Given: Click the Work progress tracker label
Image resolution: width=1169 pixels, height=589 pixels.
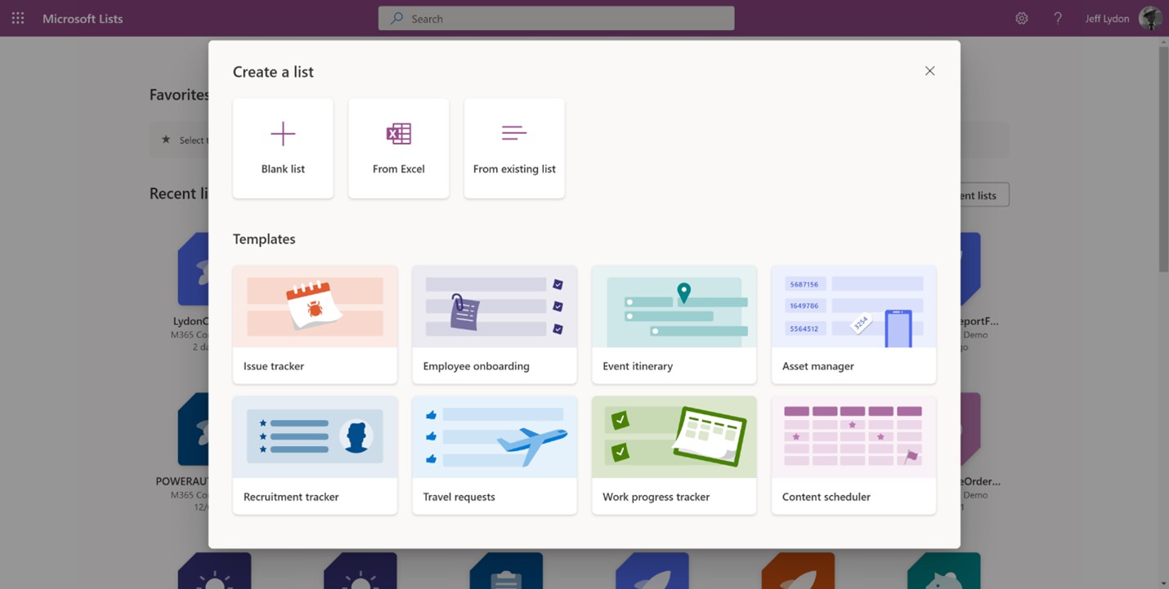Looking at the screenshot, I should coord(656,497).
